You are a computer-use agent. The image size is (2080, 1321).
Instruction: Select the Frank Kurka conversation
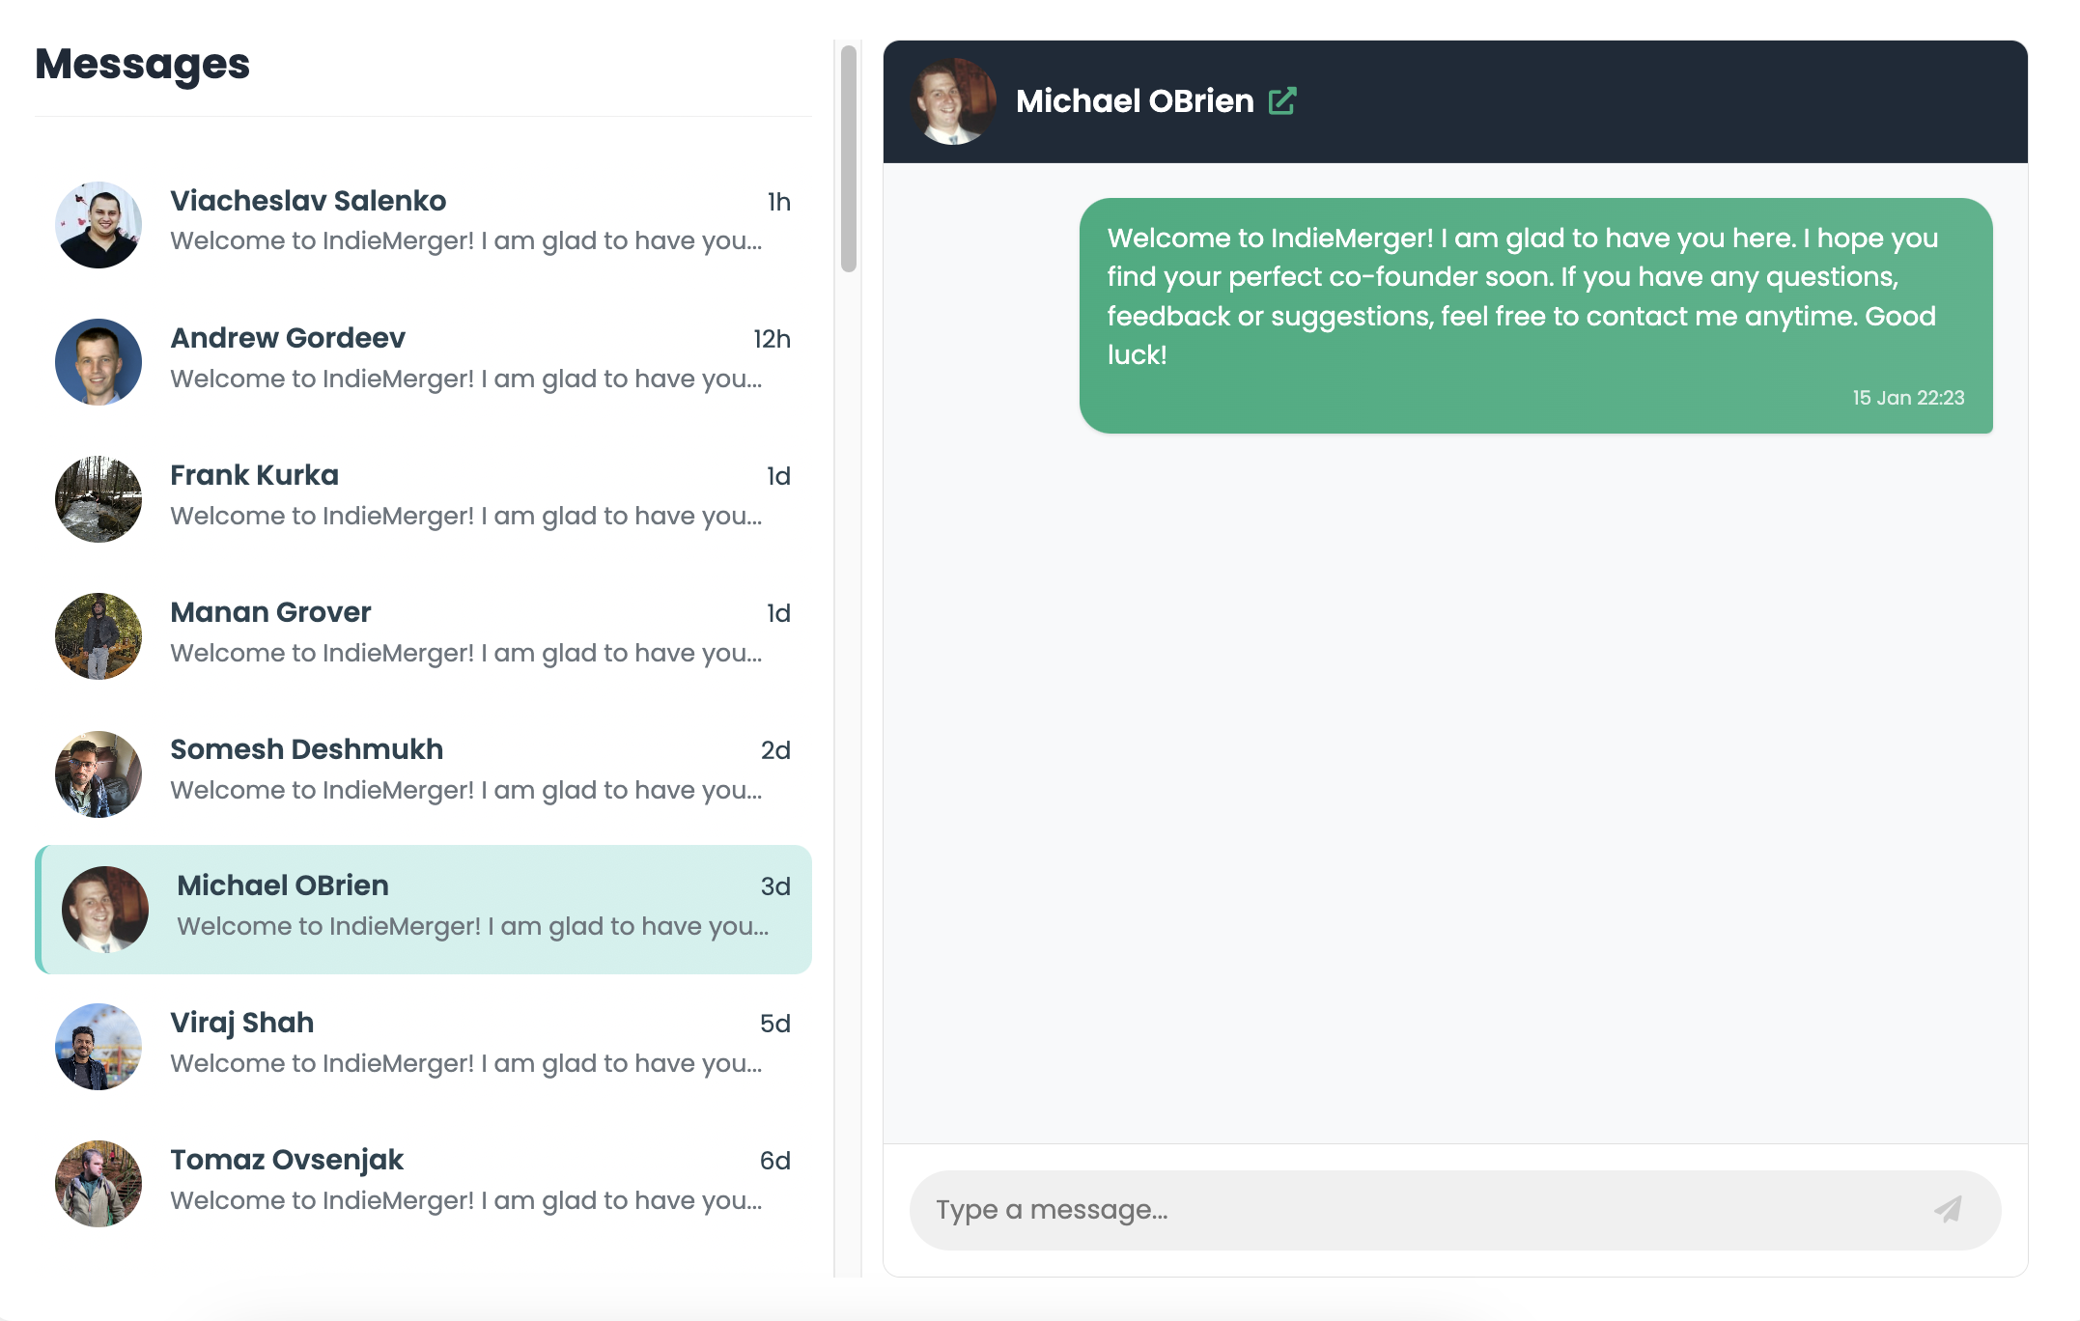click(x=425, y=495)
